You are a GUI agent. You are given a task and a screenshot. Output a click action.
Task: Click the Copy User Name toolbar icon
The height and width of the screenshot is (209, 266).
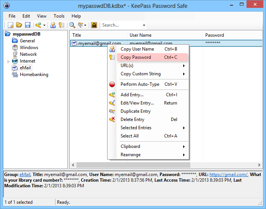point(53,25)
